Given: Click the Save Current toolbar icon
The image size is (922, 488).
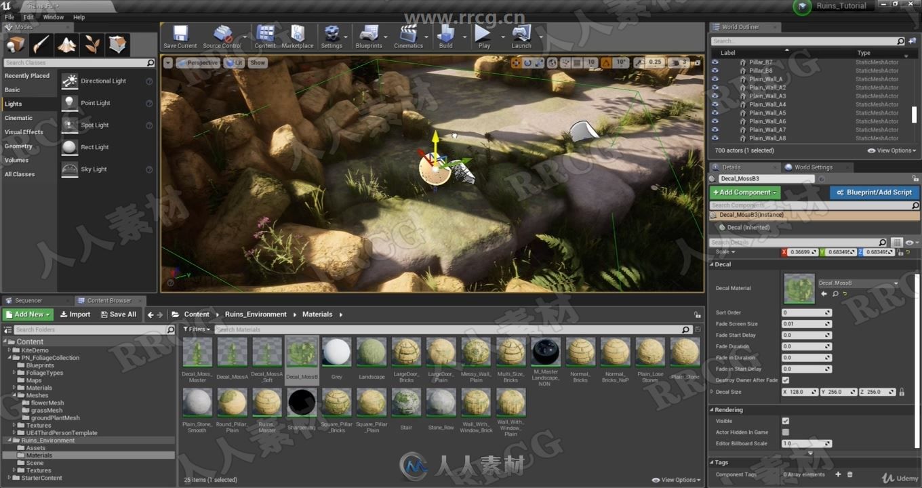Looking at the screenshot, I should pos(180,37).
